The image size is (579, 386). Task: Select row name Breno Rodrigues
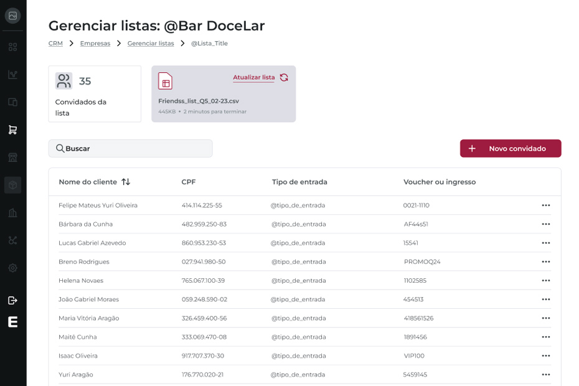click(x=84, y=262)
